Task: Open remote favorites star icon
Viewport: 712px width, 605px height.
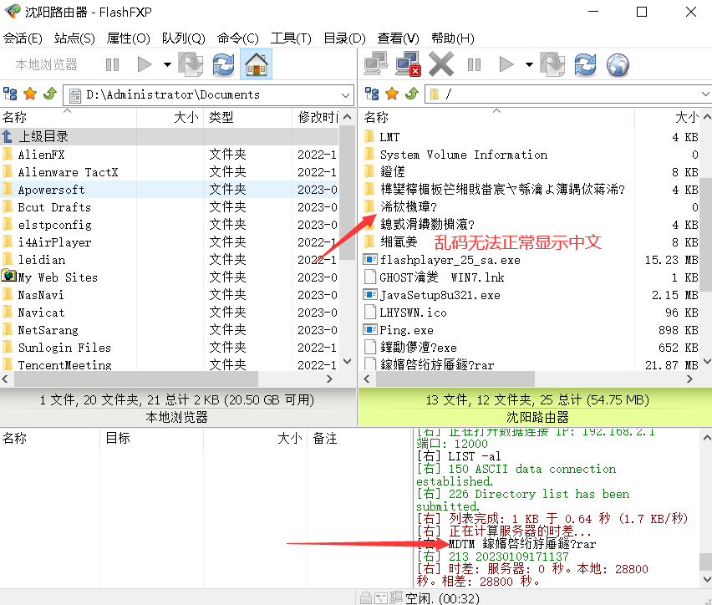Action: [392, 94]
